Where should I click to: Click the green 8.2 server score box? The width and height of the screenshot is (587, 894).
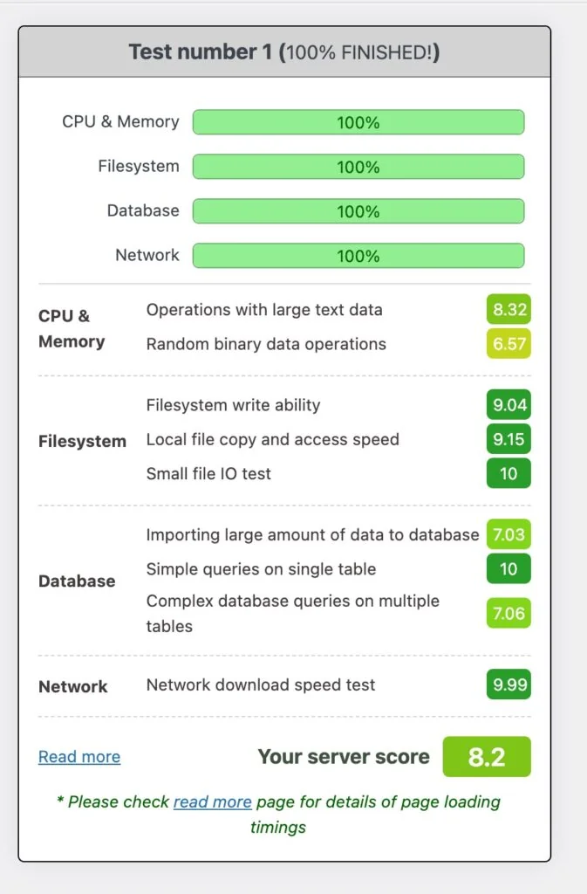pyautogui.click(x=487, y=756)
